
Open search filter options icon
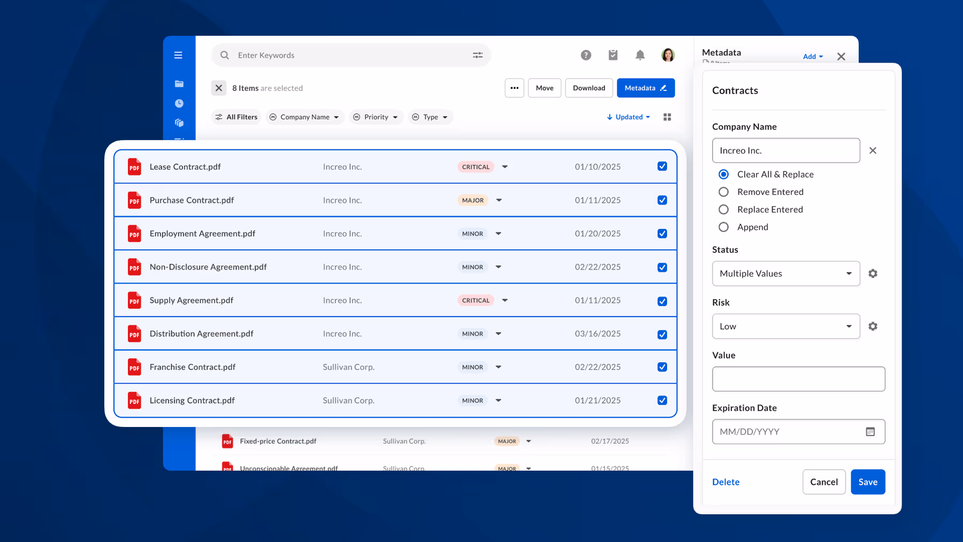click(x=478, y=55)
